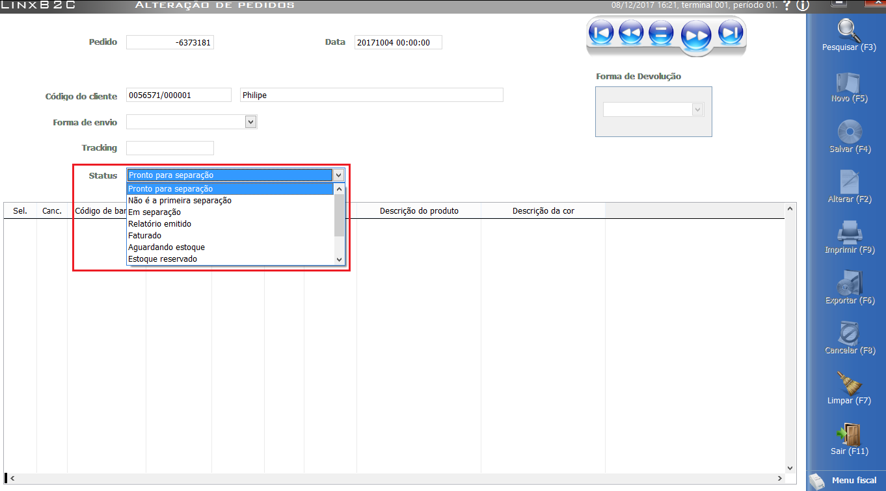Click the Status list scroll-up arrow

point(339,189)
